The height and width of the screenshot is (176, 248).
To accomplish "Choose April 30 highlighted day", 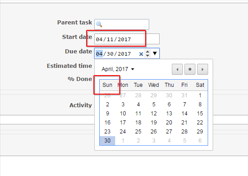I will [107, 141].
